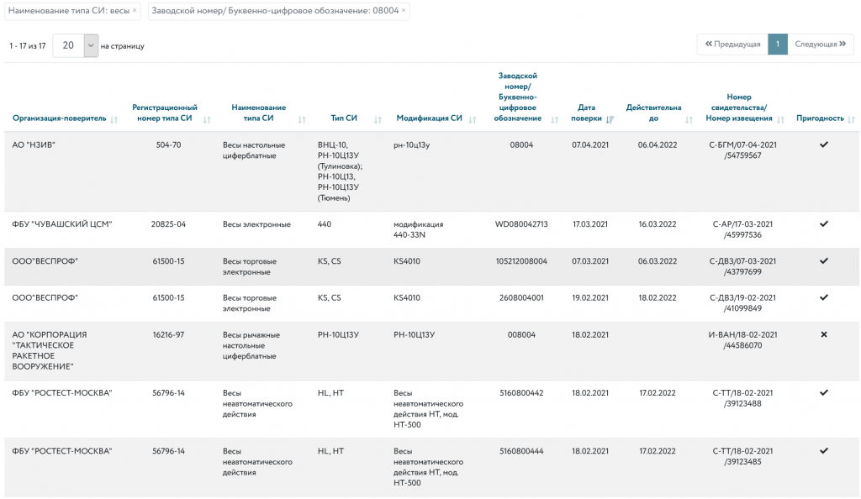Go to the Следующая page
Image resolution: width=861 pixels, height=499 pixels.
point(821,44)
